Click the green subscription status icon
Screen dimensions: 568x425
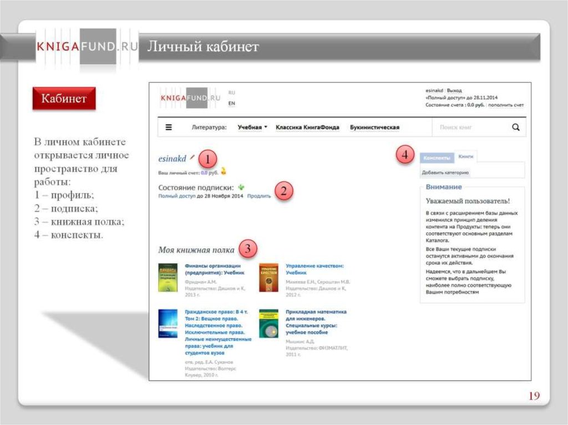click(241, 187)
